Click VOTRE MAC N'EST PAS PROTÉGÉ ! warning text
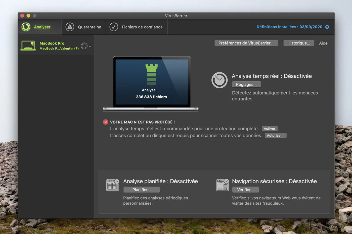 click(x=142, y=122)
